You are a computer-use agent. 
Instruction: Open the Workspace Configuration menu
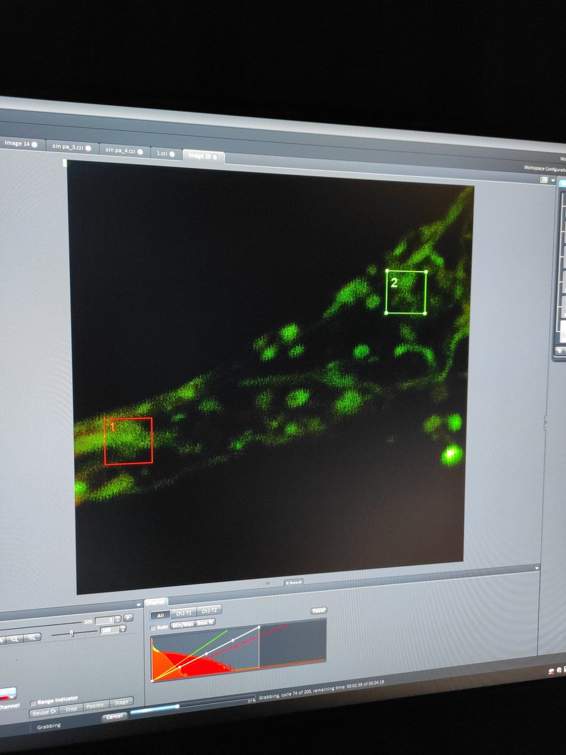pos(545,169)
